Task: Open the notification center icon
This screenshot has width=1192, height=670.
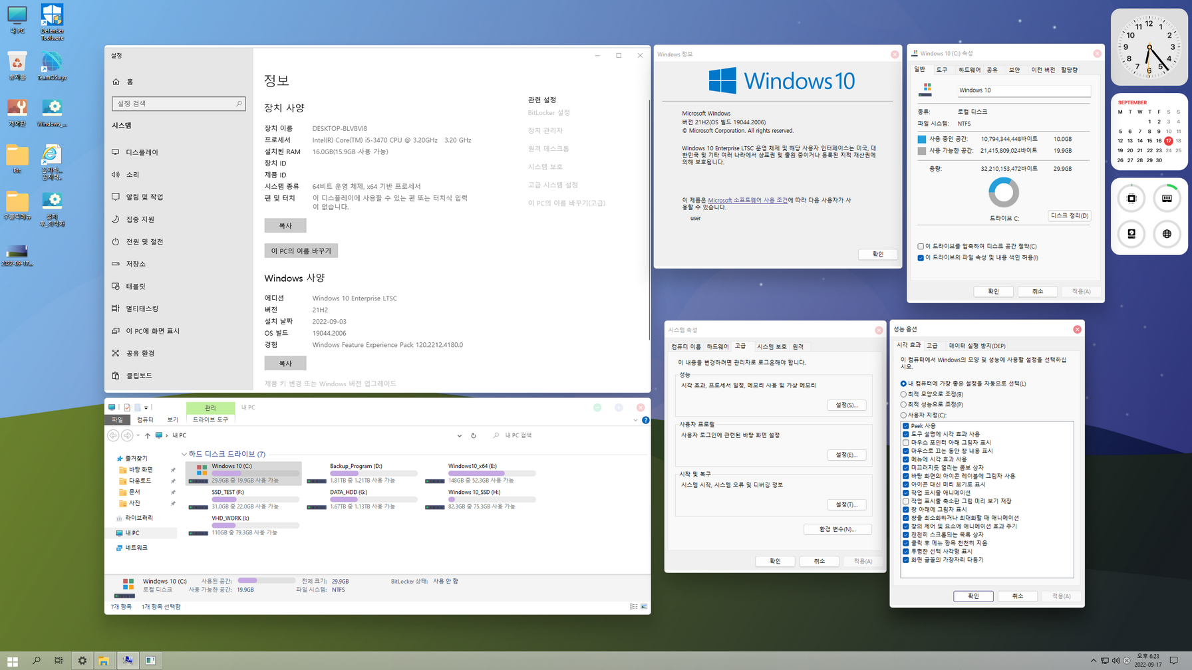Action: tap(1174, 661)
